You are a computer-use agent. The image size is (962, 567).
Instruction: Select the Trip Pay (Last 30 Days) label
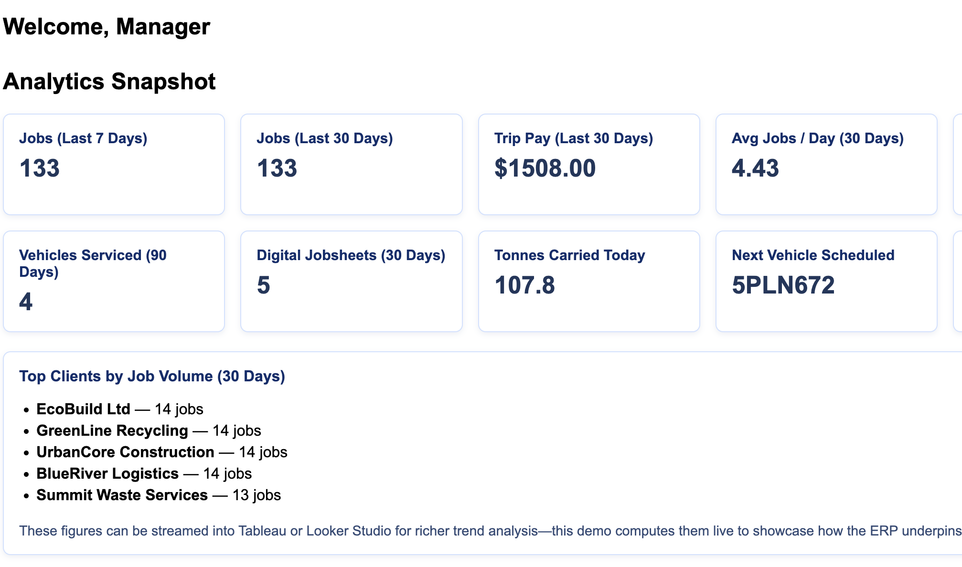(x=573, y=138)
